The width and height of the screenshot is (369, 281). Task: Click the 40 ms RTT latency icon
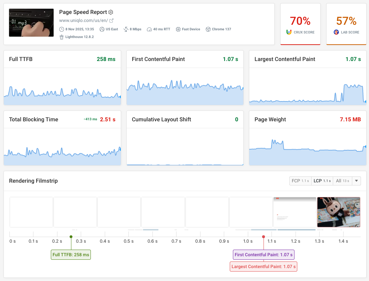[149, 29]
